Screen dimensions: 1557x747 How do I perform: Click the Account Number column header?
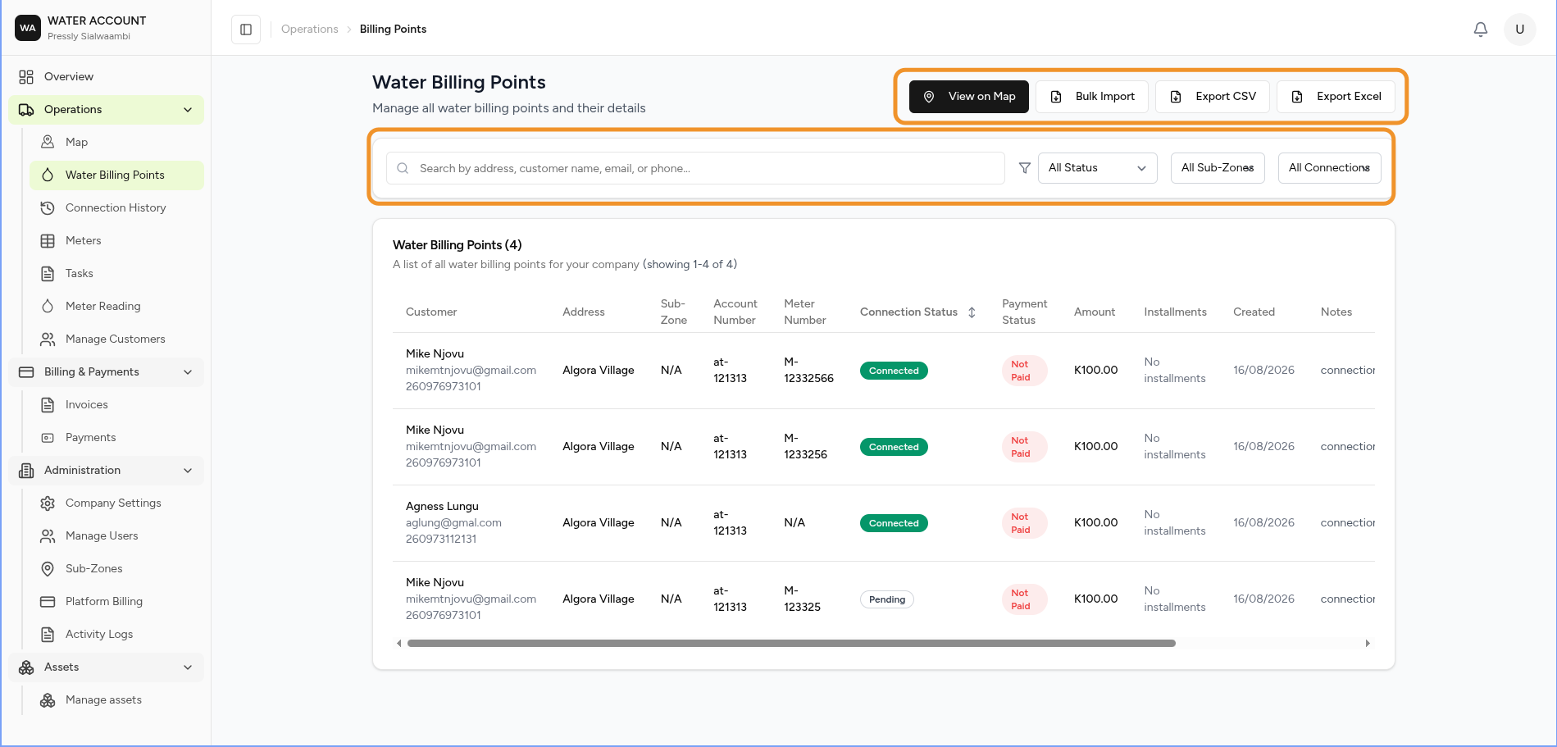coord(735,312)
